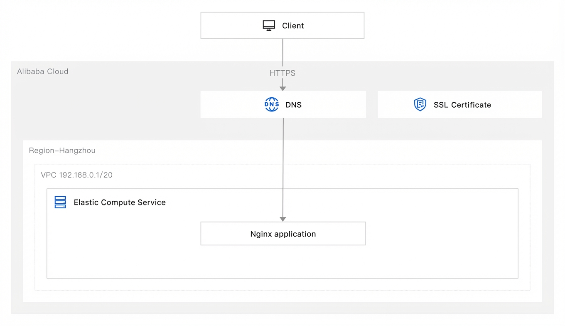
Task: Click the line between DNS and Nginx
Action: pos(283,166)
